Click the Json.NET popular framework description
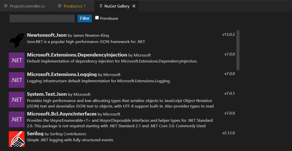 click(x=86, y=42)
